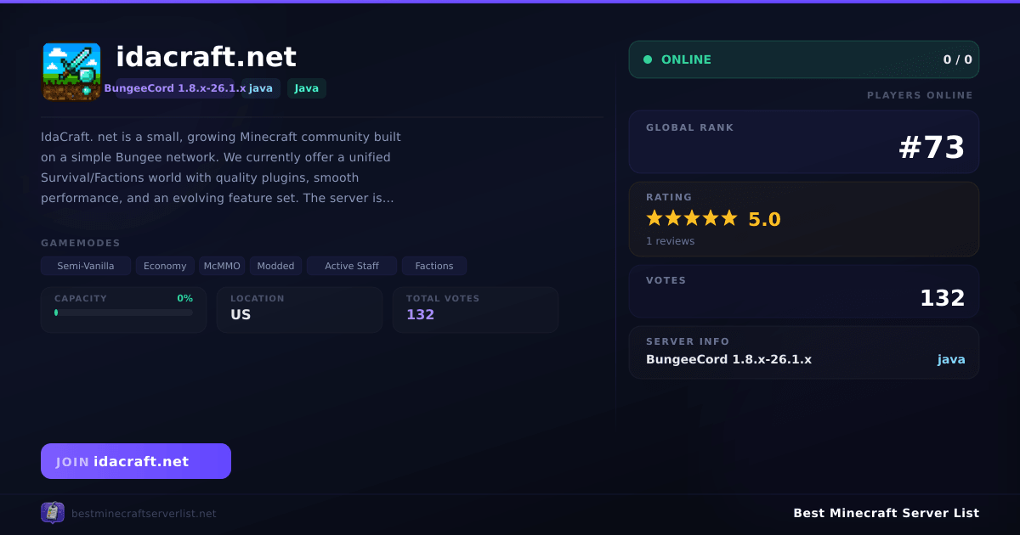
Task: Click the RATING label
Action: coord(669,197)
